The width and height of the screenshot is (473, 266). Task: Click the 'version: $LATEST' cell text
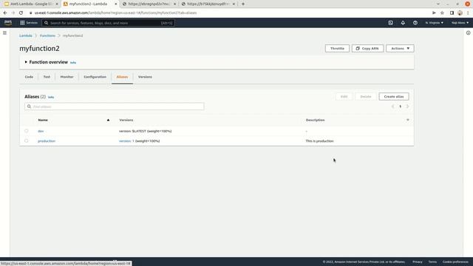coord(145,132)
